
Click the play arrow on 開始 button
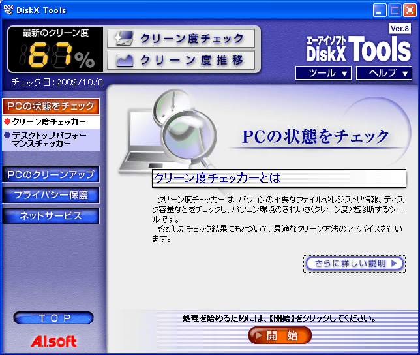click(x=258, y=335)
